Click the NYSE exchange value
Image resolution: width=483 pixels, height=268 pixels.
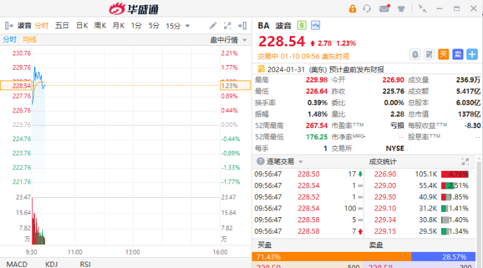(395, 148)
